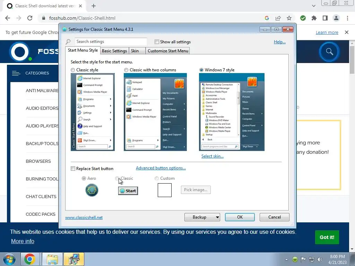Expand Chrome tab search chevron
Image resolution: width=355 pixels, height=266 pixels.
click(313, 6)
